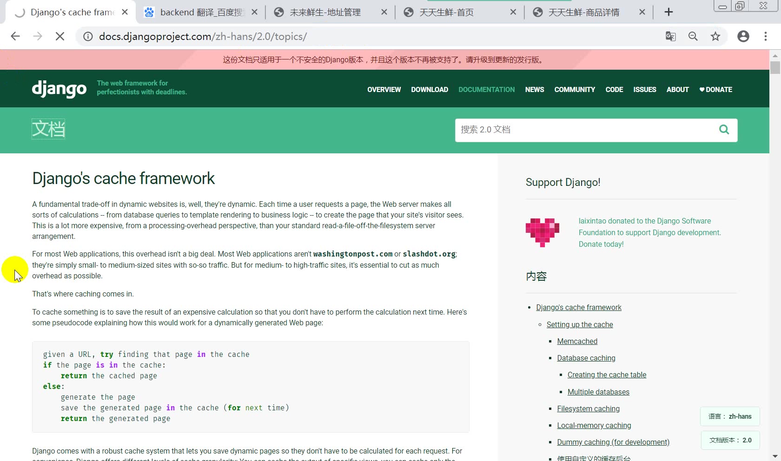Click the django logo
This screenshot has width=781, height=461.
(x=59, y=88)
